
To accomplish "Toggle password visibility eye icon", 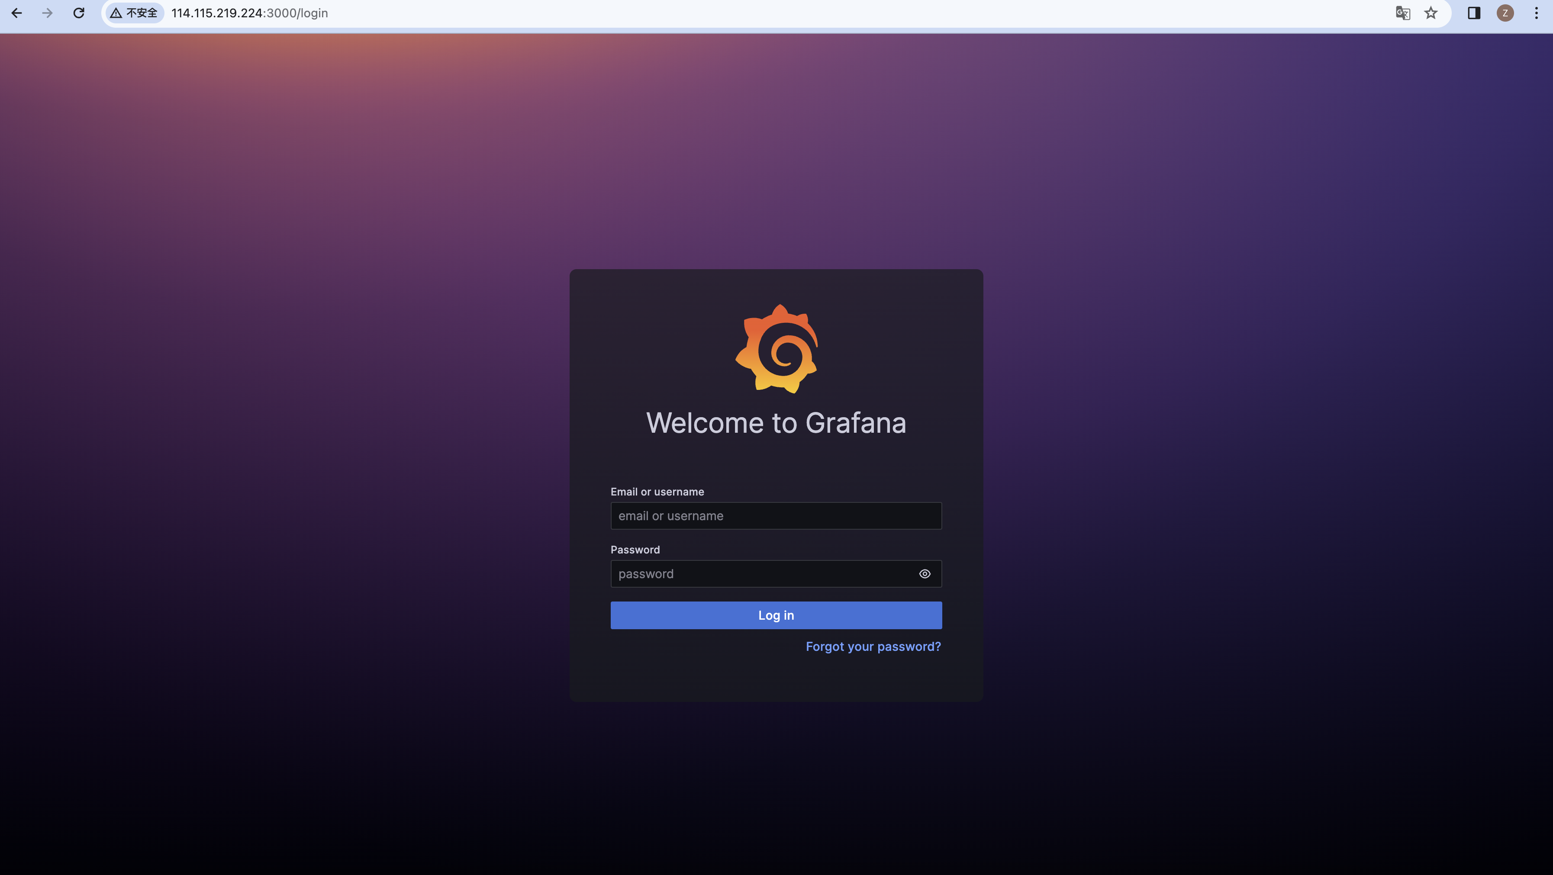I will [x=925, y=574].
